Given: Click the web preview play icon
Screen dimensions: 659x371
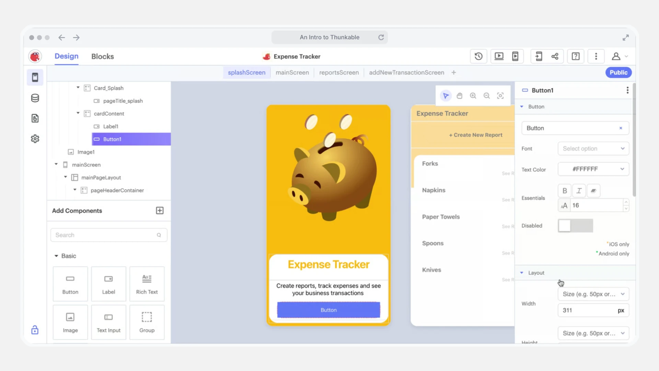Looking at the screenshot, I should [x=499, y=56].
